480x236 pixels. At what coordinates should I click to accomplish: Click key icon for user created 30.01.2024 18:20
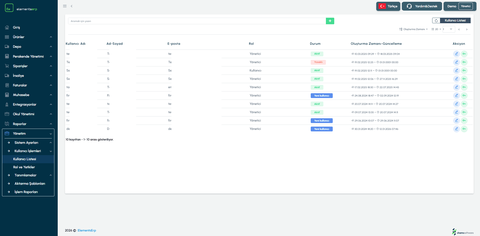pyautogui.click(x=464, y=129)
